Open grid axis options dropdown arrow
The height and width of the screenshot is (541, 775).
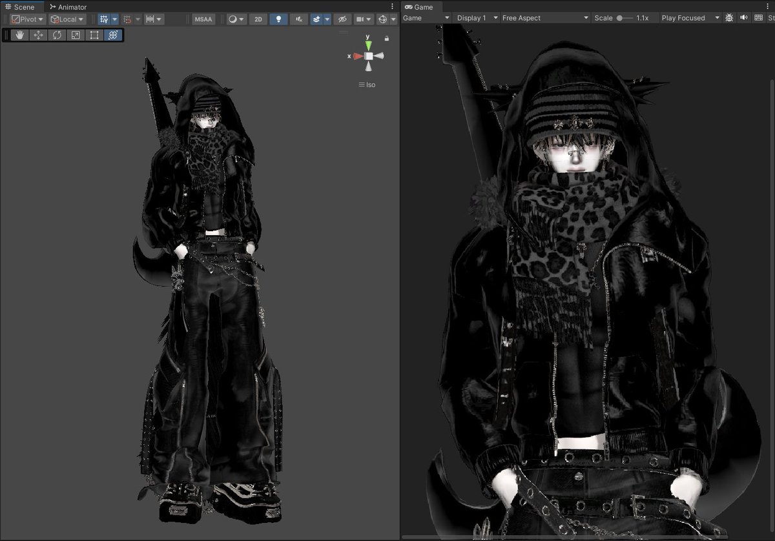[x=114, y=19]
